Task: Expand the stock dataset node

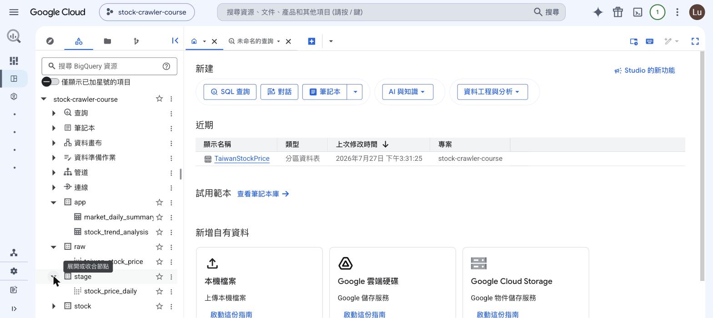Action: (x=54, y=306)
